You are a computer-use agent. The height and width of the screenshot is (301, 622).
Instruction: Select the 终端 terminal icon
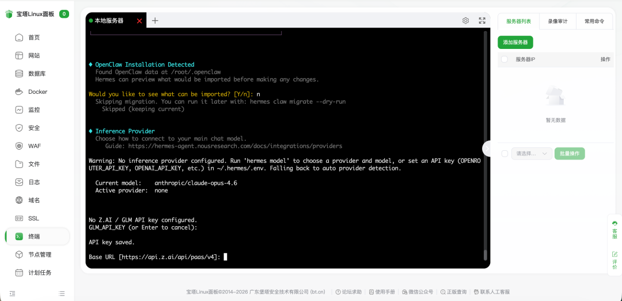tap(19, 237)
